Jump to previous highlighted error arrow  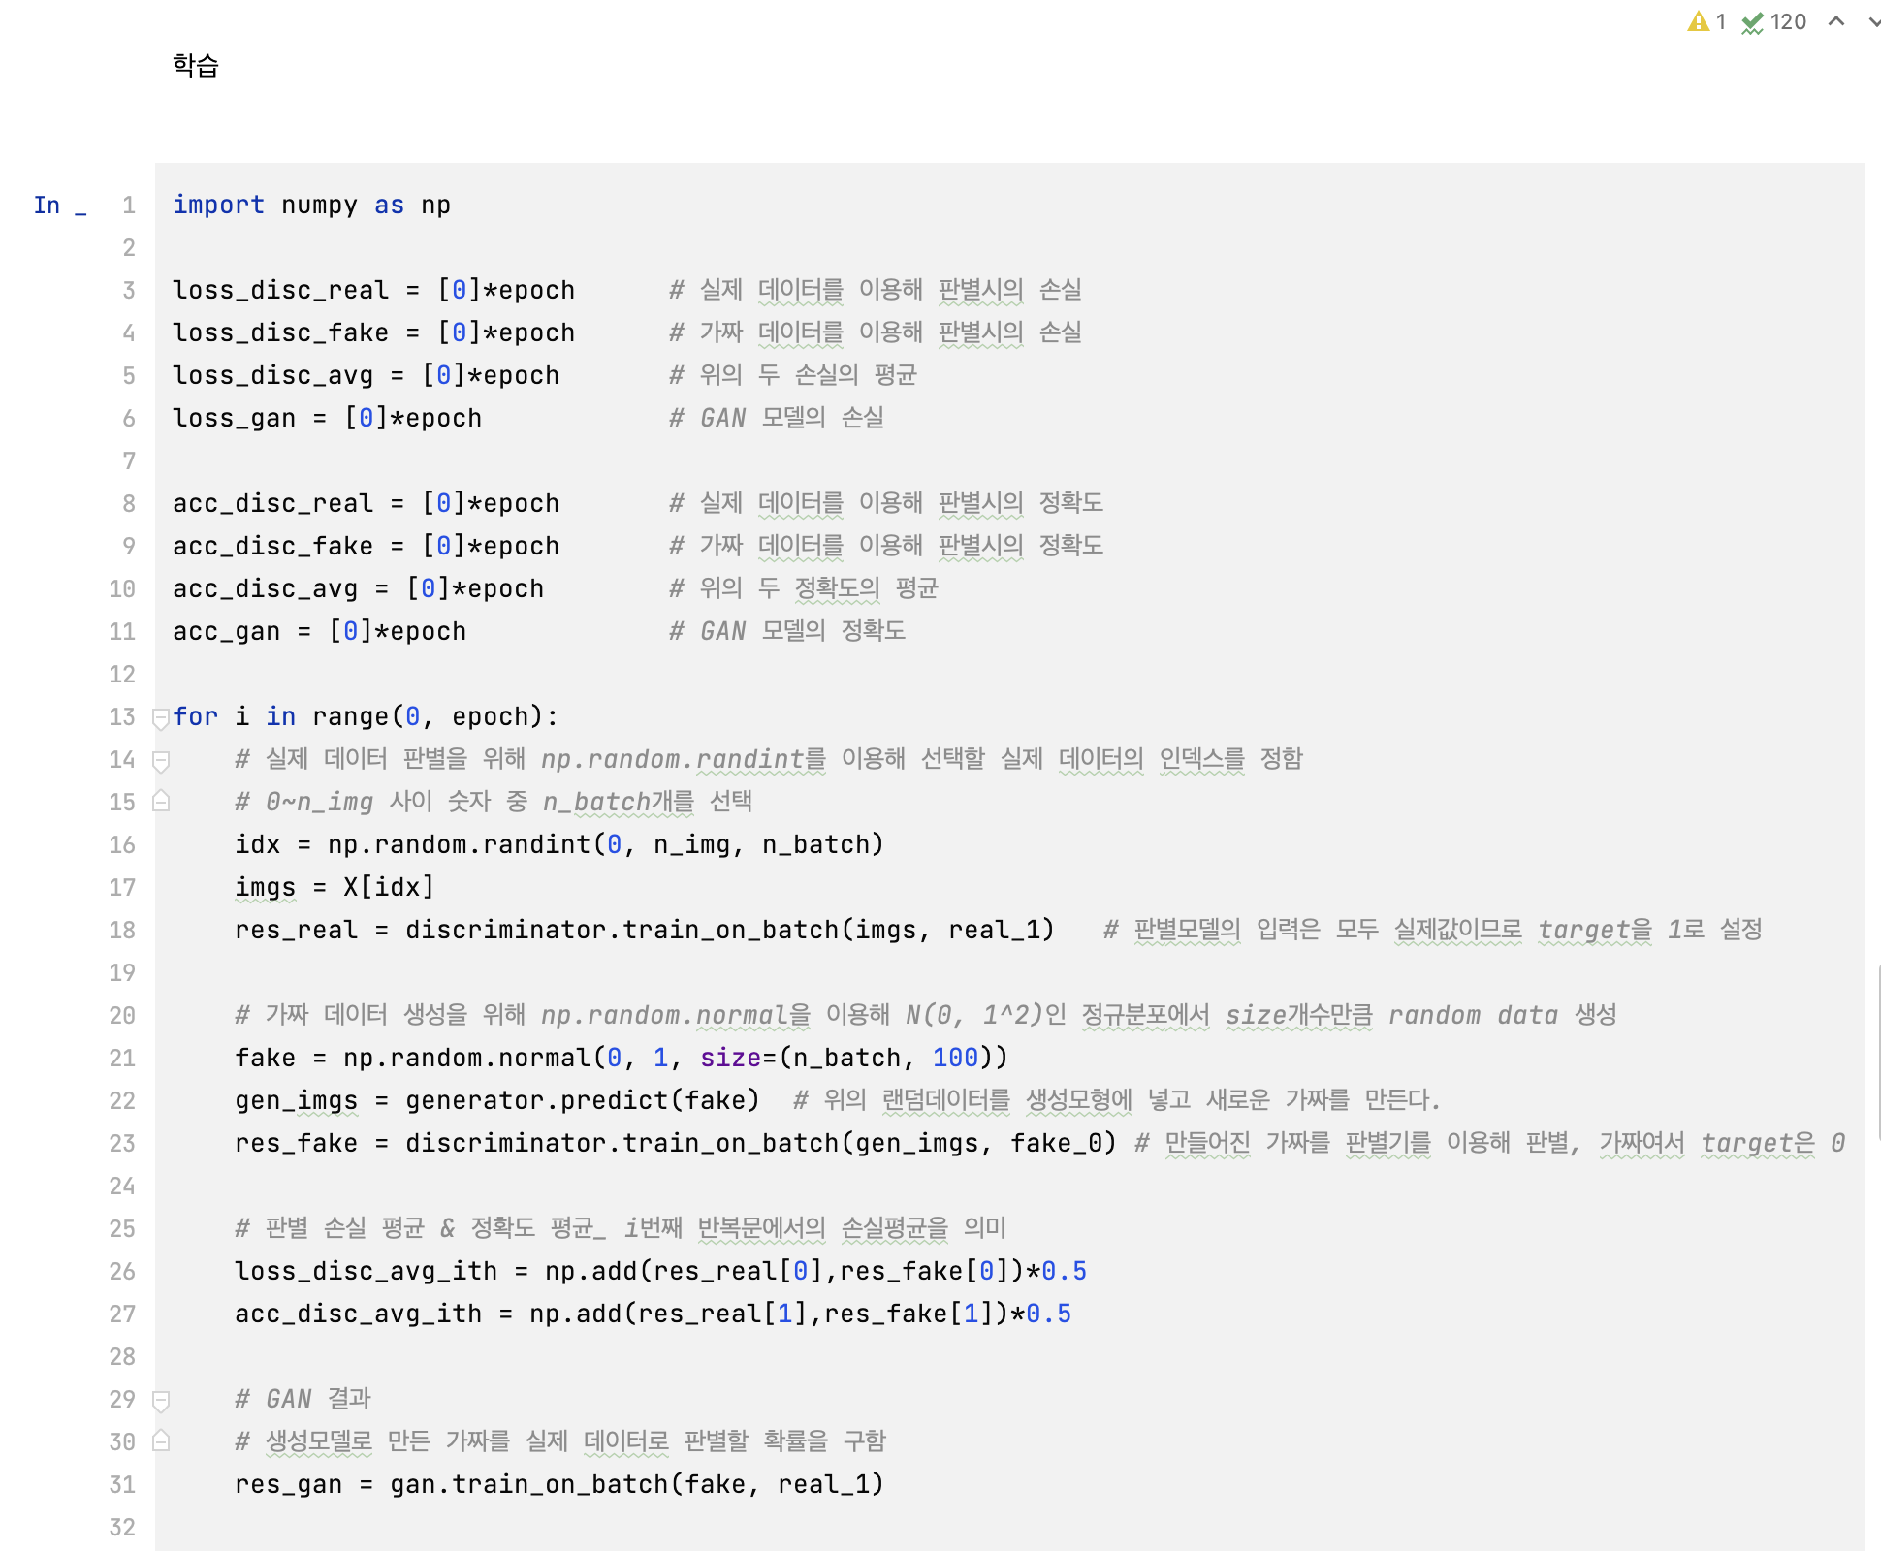coord(1835,21)
